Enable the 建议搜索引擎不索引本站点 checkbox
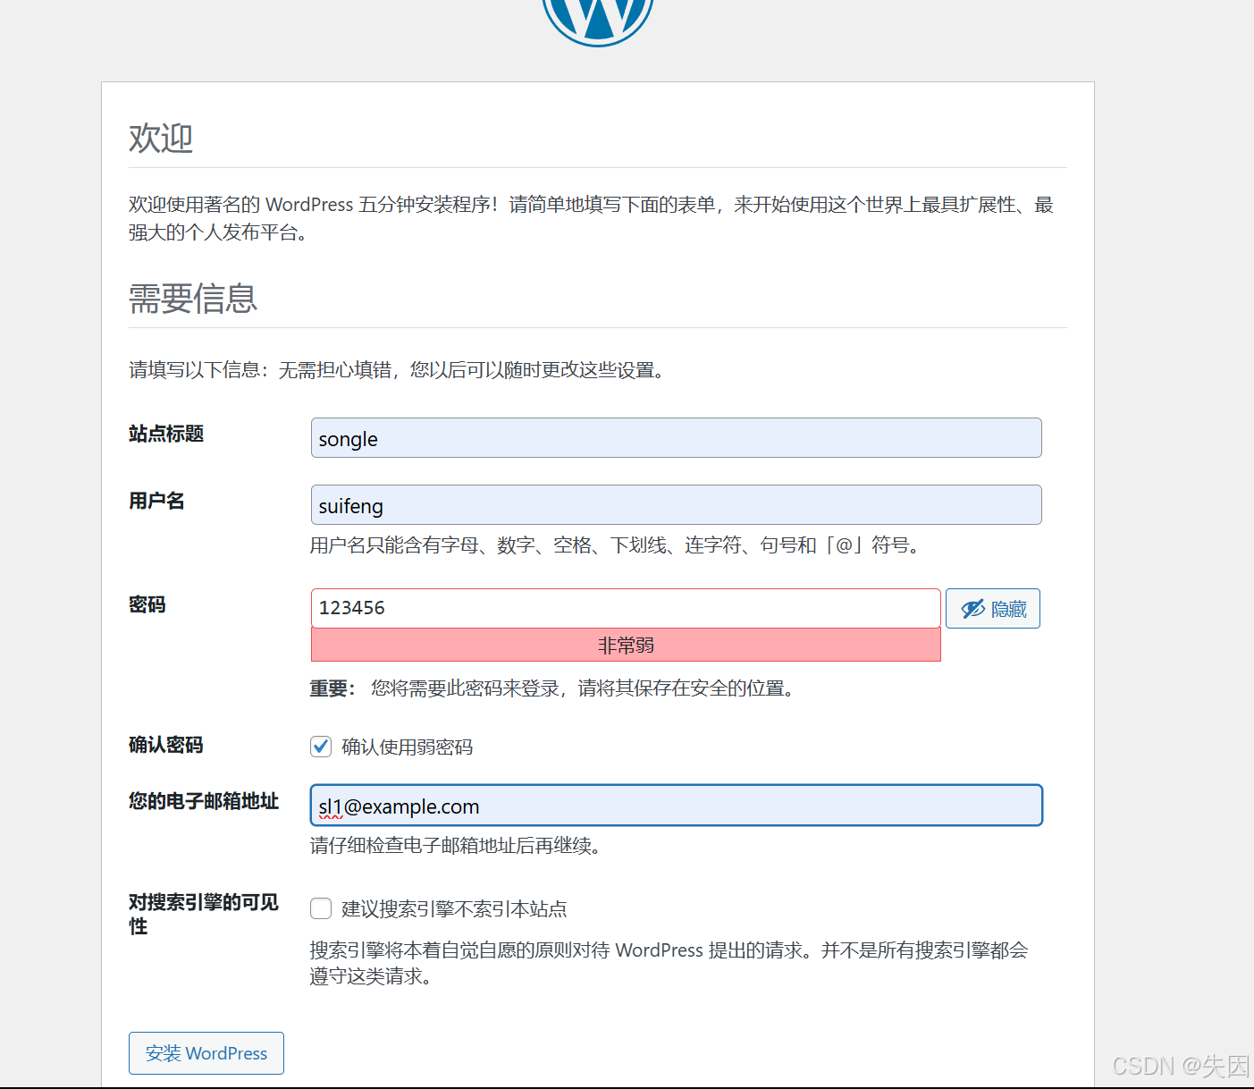 pos(321,908)
